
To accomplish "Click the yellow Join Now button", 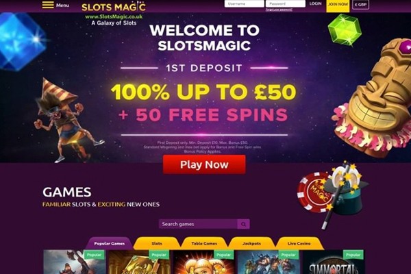I will coord(338,5).
